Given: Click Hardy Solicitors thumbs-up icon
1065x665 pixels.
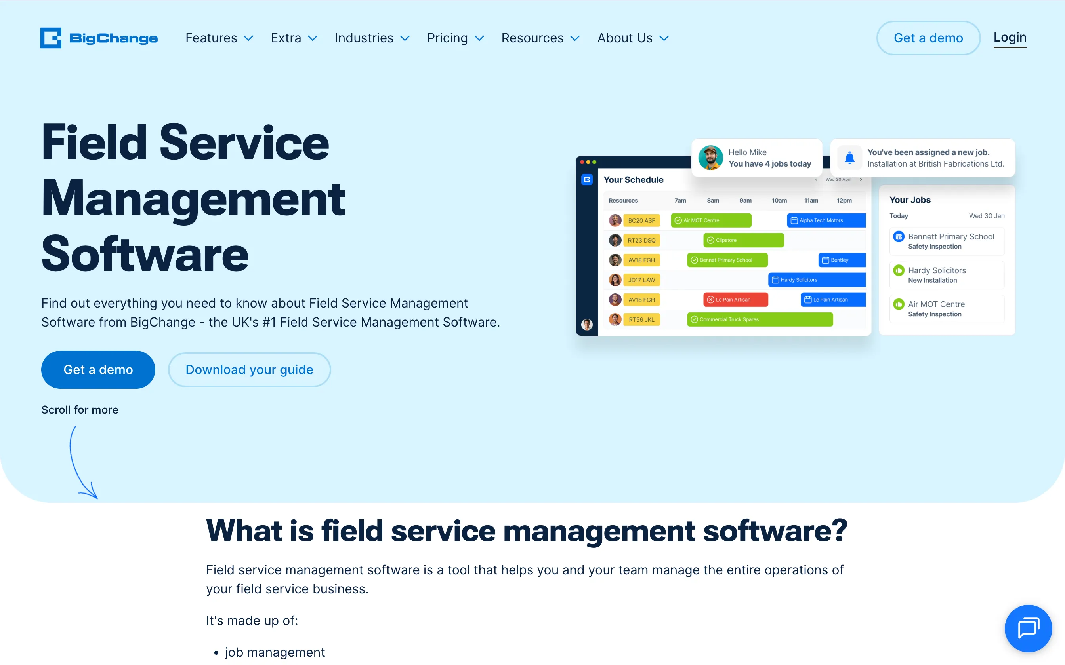Looking at the screenshot, I should (899, 270).
